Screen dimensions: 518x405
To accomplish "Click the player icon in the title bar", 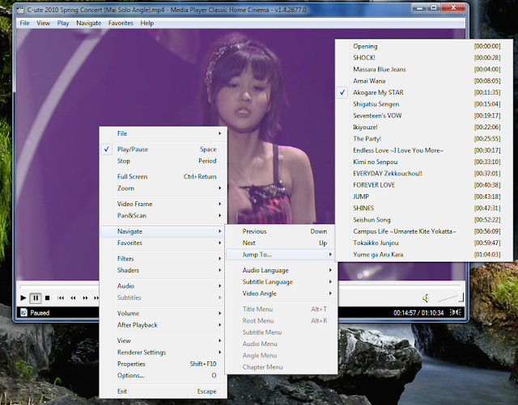I will coord(21,9).
